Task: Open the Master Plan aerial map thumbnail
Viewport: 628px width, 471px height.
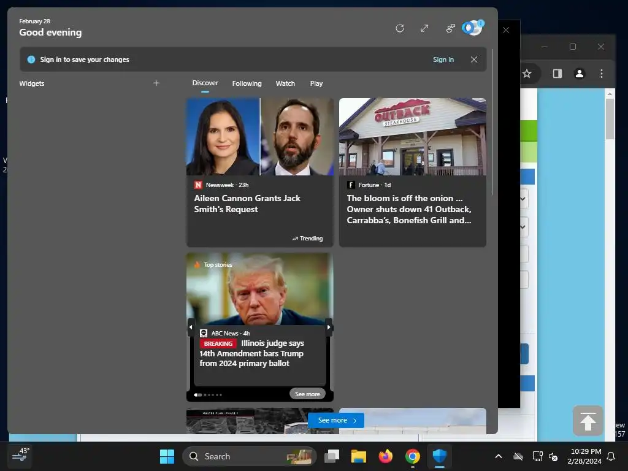Action: (247, 421)
